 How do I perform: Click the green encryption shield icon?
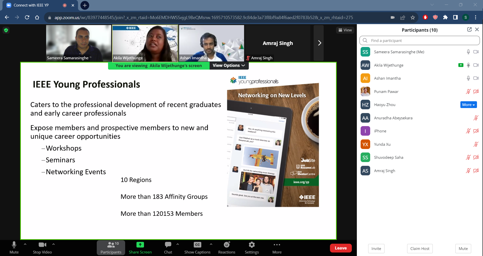[x=6, y=30]
